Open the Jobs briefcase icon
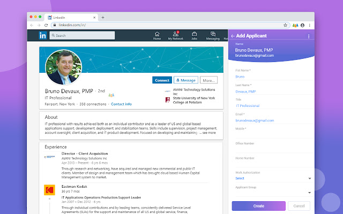This screenshot has width=343, height=214. tap(194, 36)
